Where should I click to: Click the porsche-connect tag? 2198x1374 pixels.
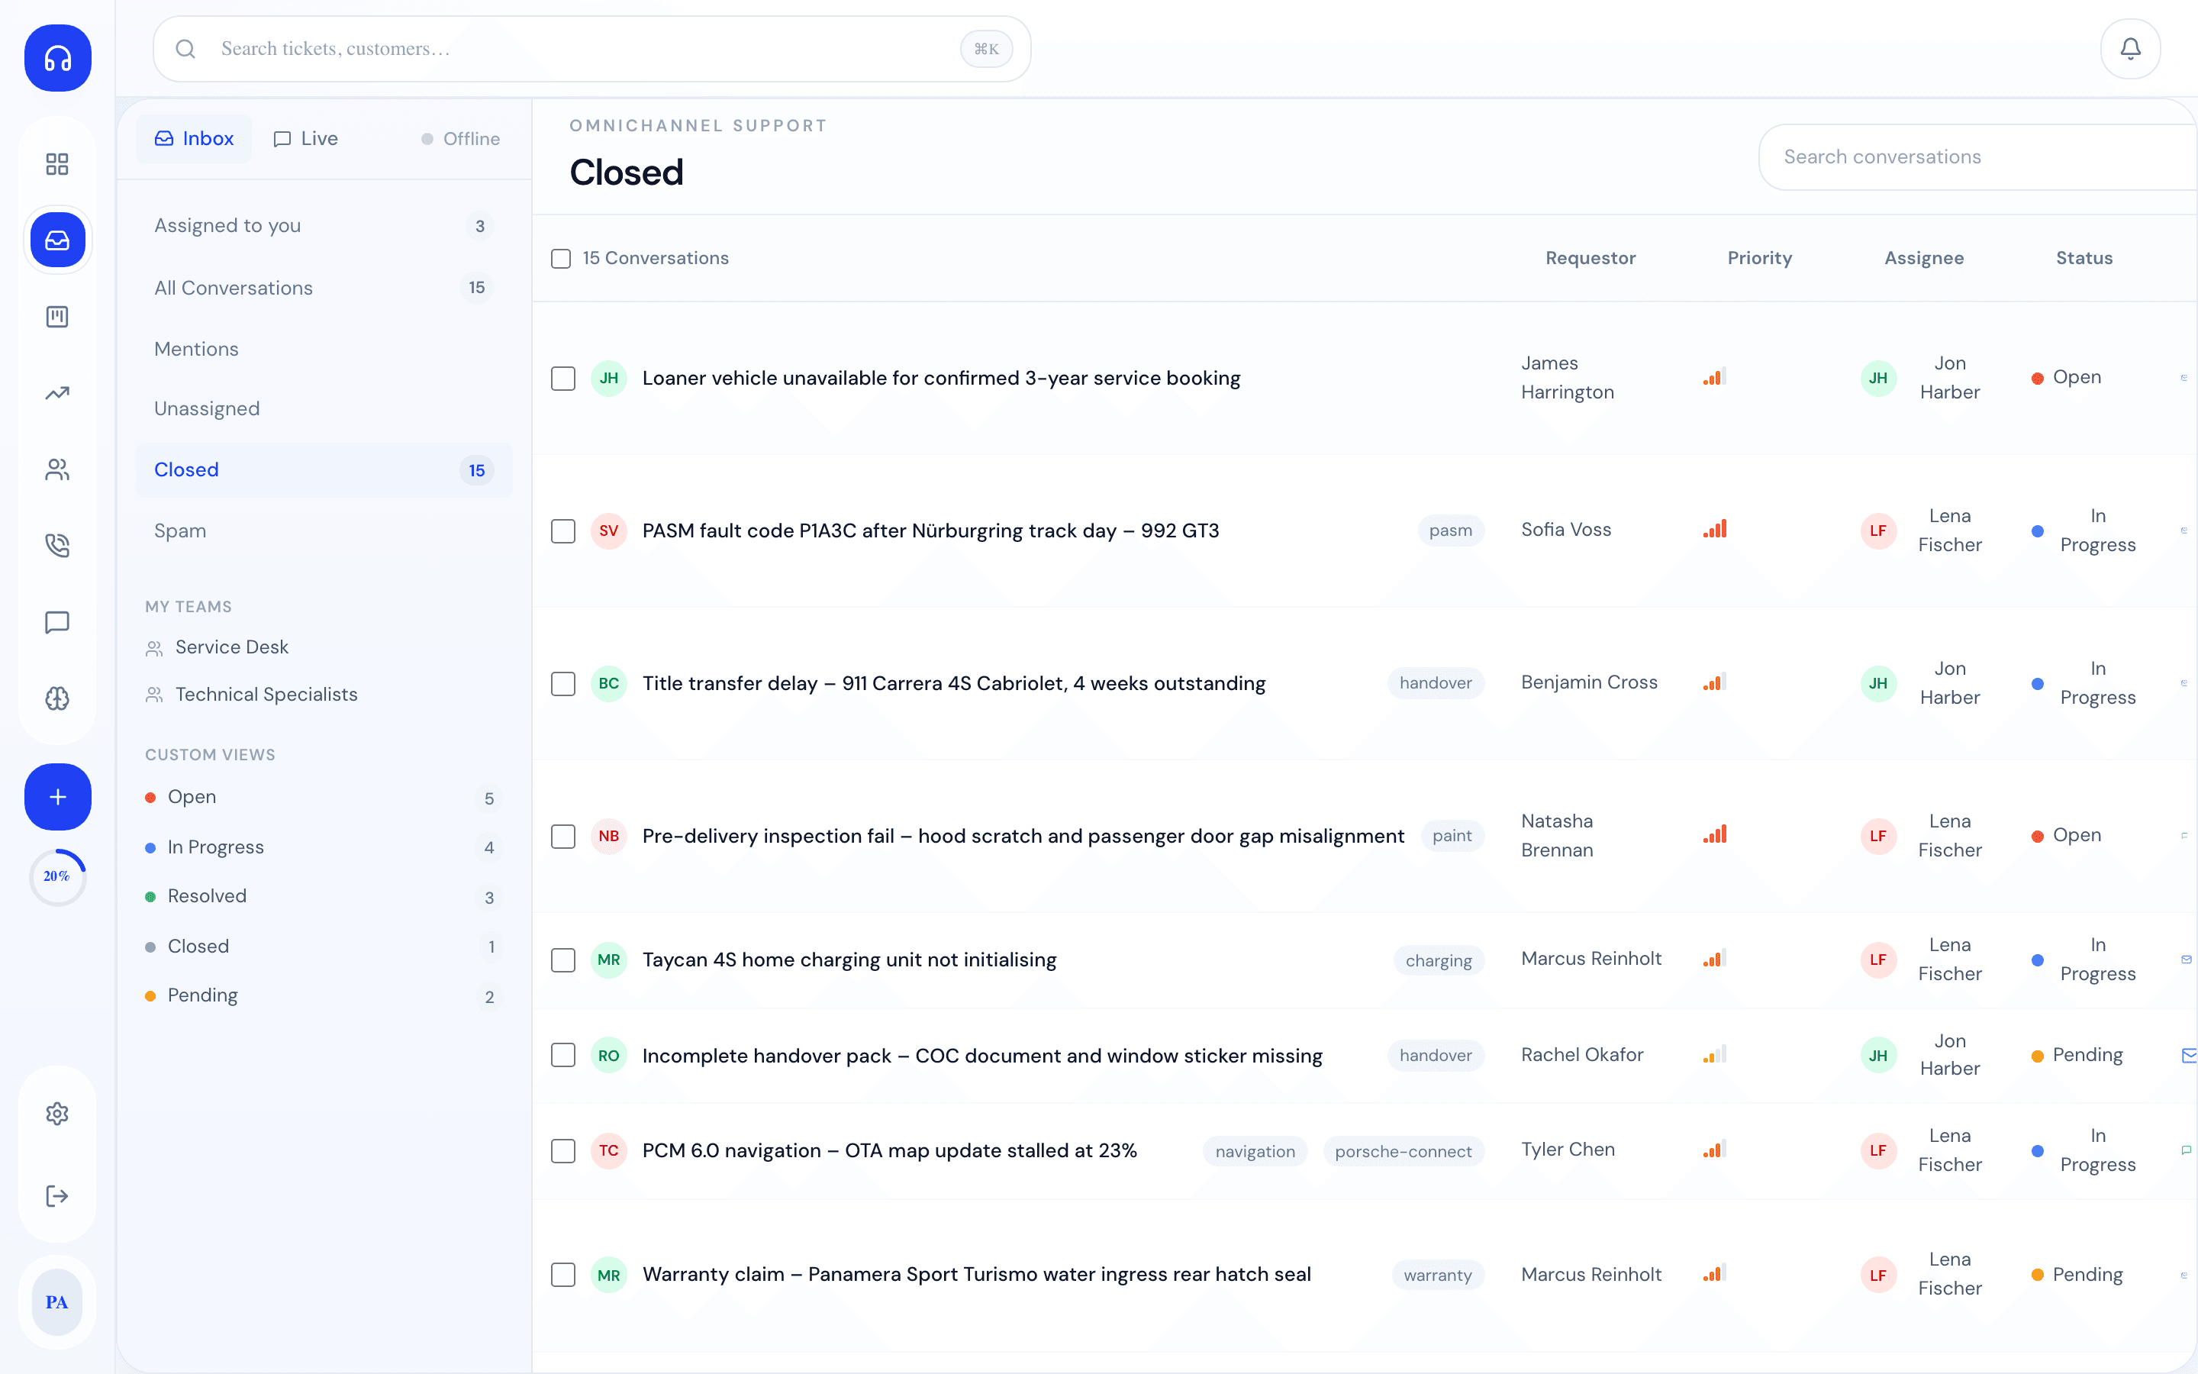pyautogui.click(x=1404, y=1151)
